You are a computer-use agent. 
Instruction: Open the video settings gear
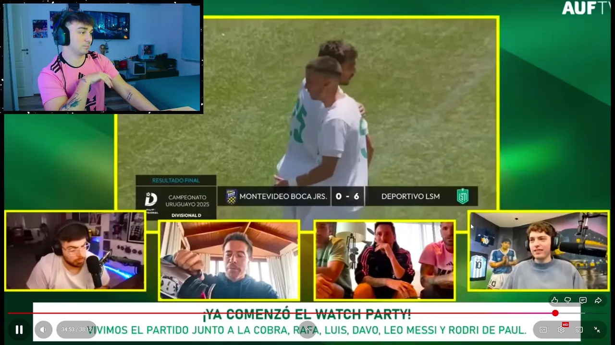pos(561,330)
